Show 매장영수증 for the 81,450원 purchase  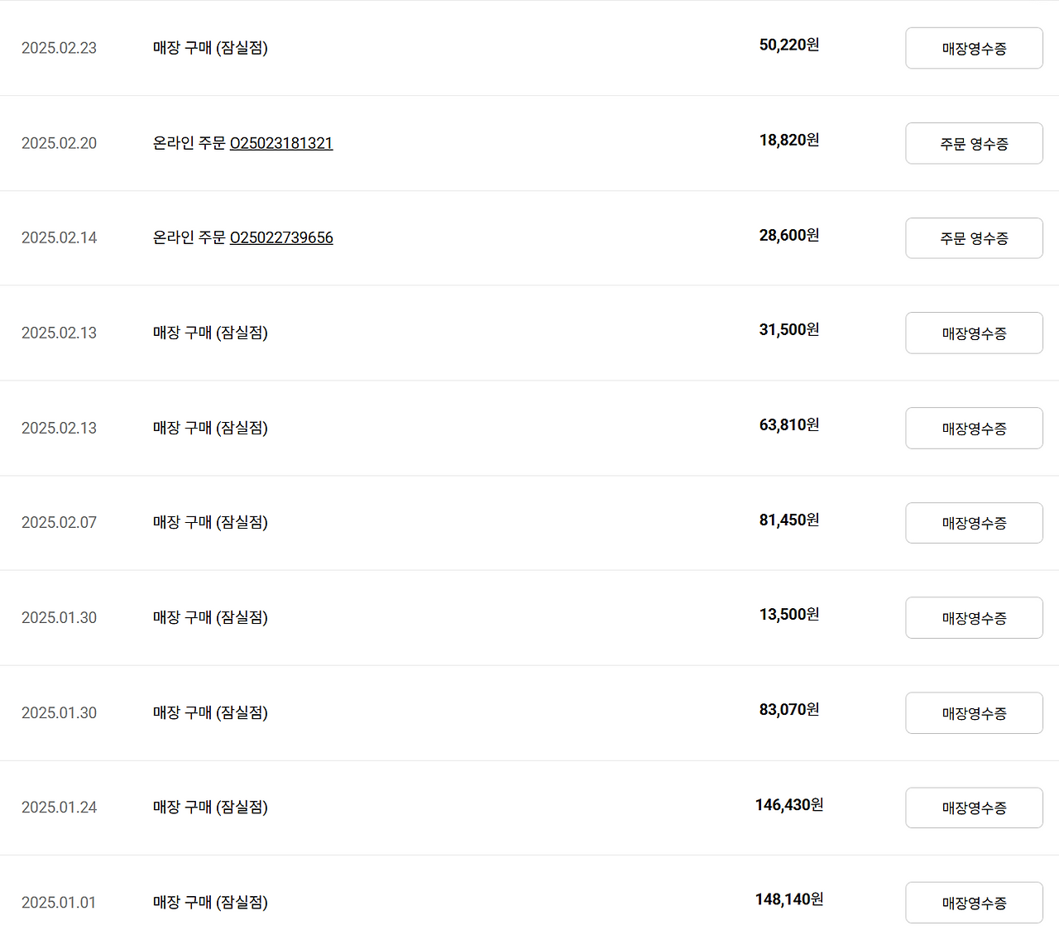(974, 523)
